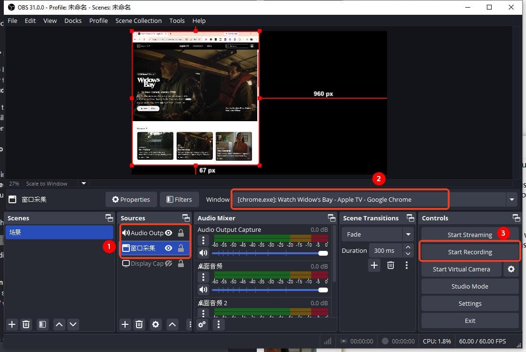Click Exit in Controls dock
Image resolution: width=526 pixels, height=352 pixels.
click(x=470, y=321)
